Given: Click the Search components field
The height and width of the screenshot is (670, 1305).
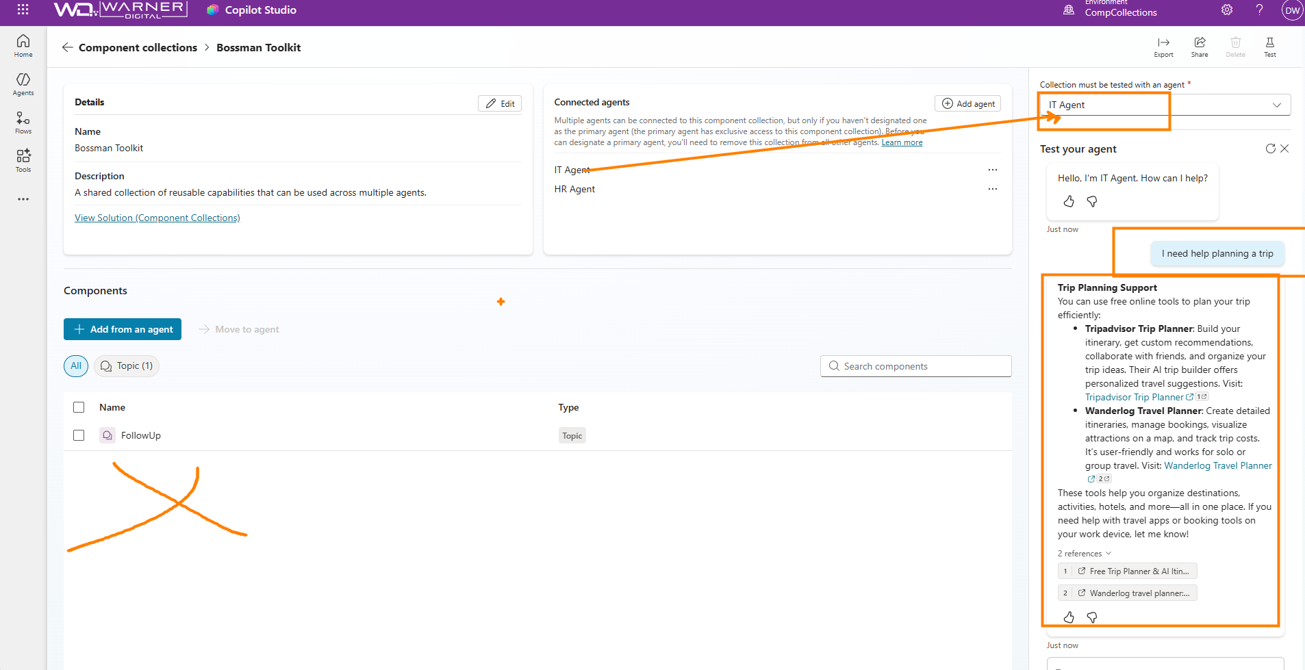Looking at the screenshot, I should click(915, 366).
